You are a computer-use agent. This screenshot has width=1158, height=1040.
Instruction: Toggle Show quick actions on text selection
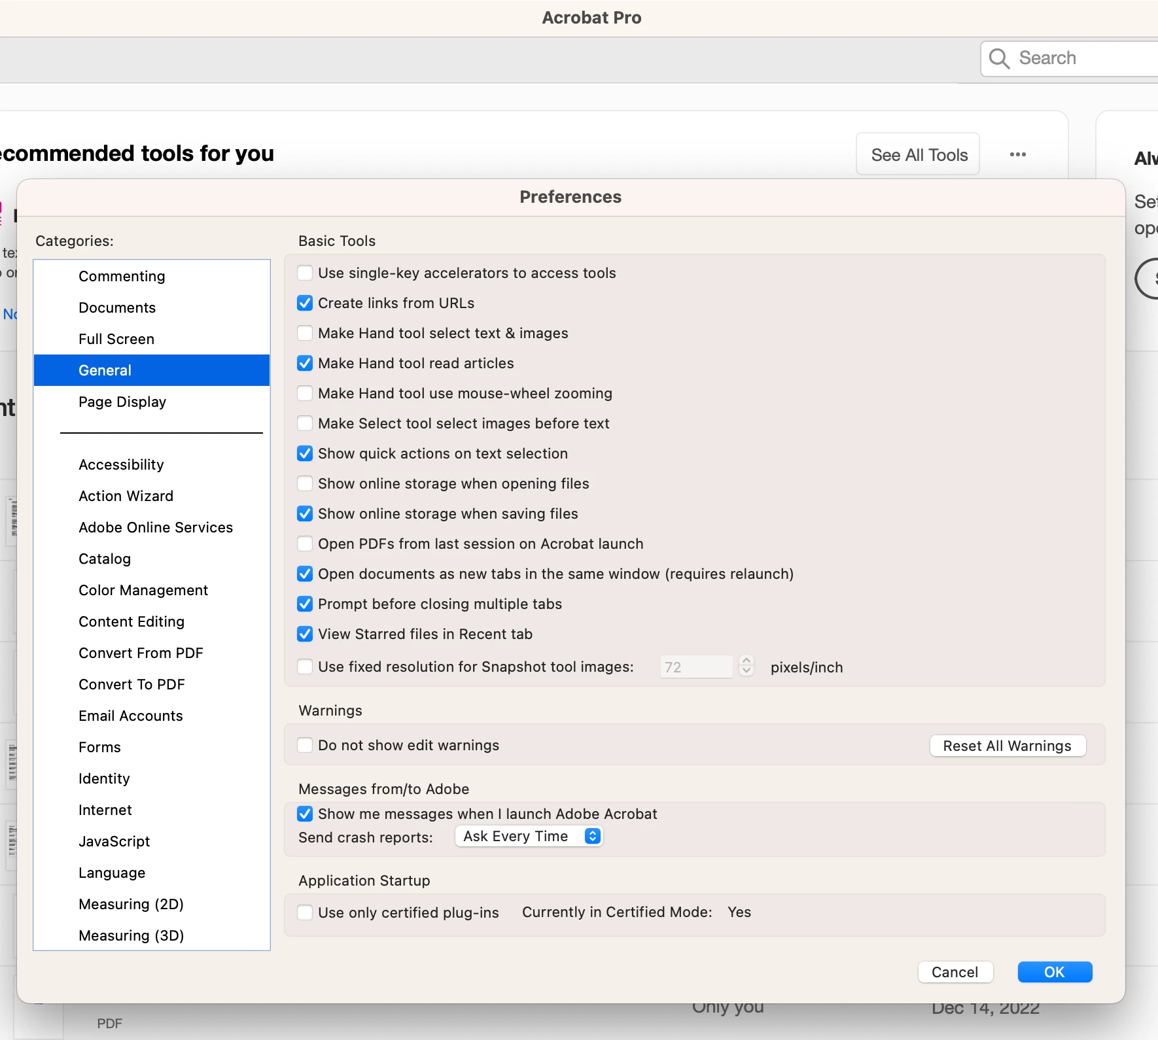(x=305, y=453)
